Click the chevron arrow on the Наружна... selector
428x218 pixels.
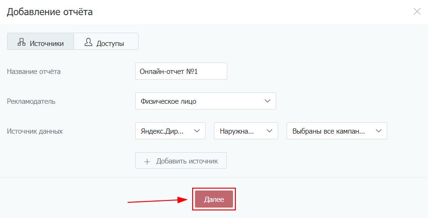point(270,131)
